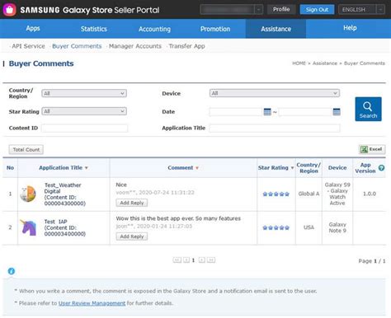
Task: Click the 'Galaxy Note 9' device cell
Action: tap(337, 227)
